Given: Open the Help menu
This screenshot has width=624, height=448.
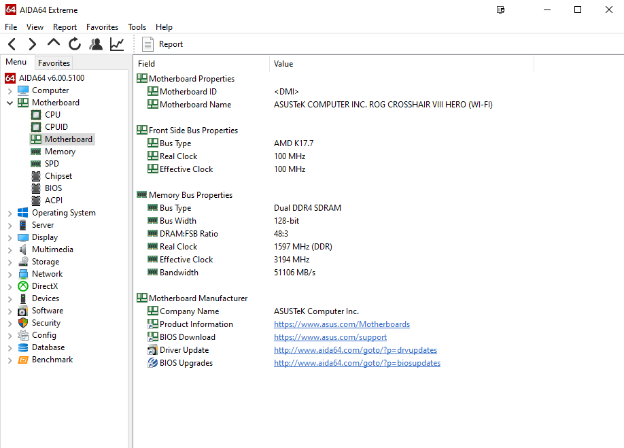Looking at the screenshot, I should 164,27.
